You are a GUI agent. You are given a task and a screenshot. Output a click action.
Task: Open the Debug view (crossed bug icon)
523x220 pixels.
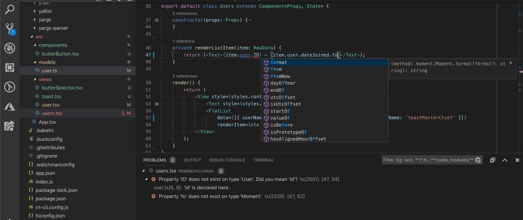tap(9, 48)
